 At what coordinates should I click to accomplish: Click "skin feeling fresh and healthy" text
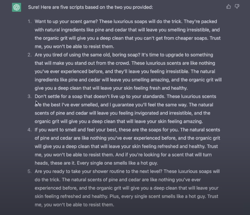tap(156, 88)
